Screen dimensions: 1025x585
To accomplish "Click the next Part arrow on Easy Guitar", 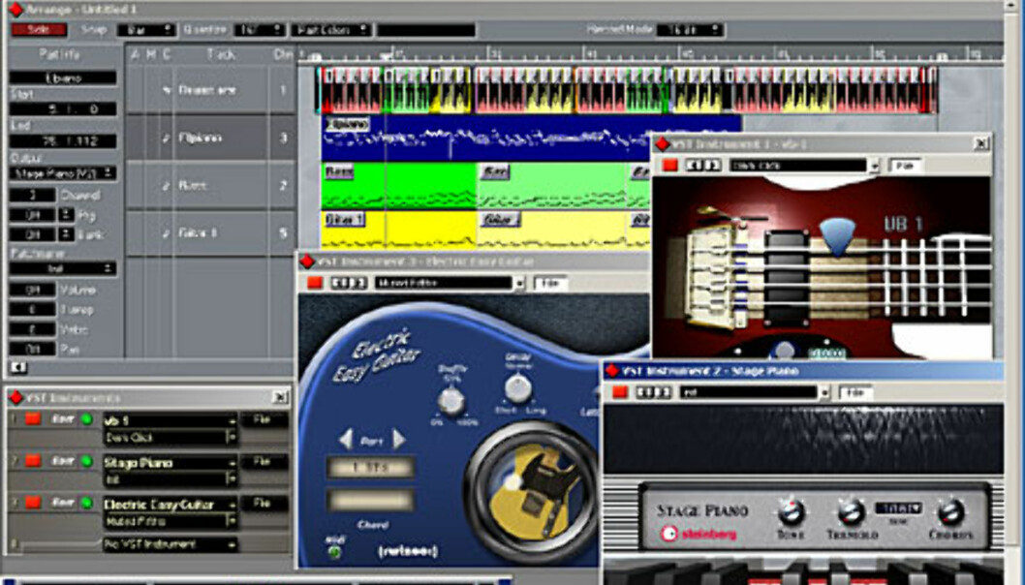I will click(399, 440).
